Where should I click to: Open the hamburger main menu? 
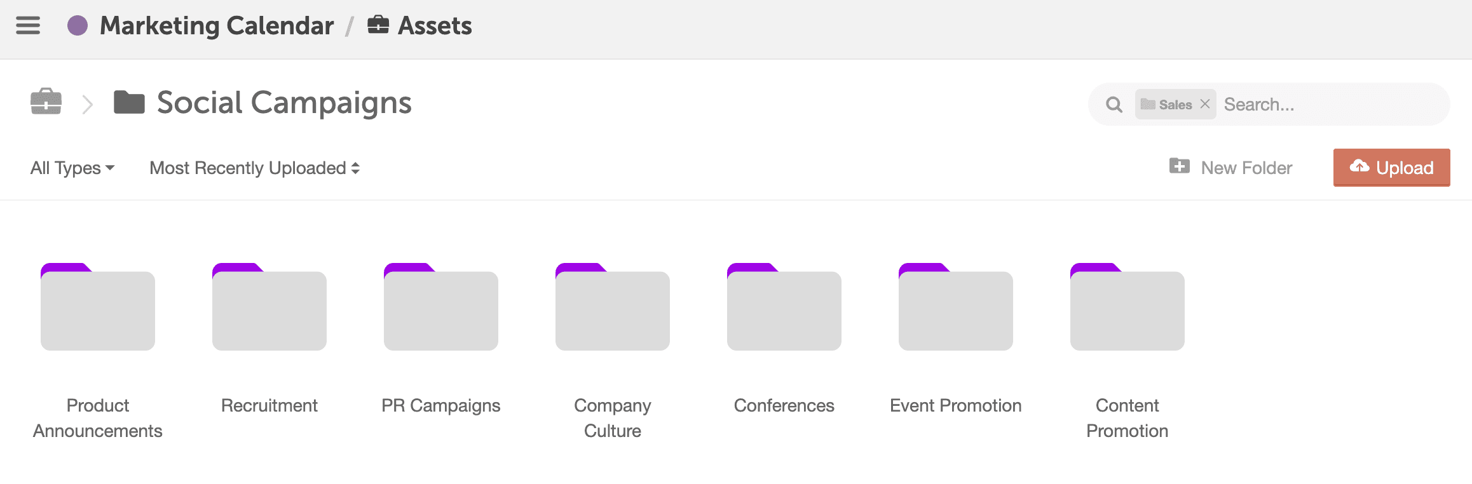click(x=28, y=25)
